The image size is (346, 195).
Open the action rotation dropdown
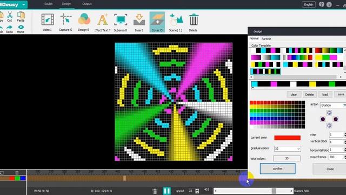click(x=333, y=106)
